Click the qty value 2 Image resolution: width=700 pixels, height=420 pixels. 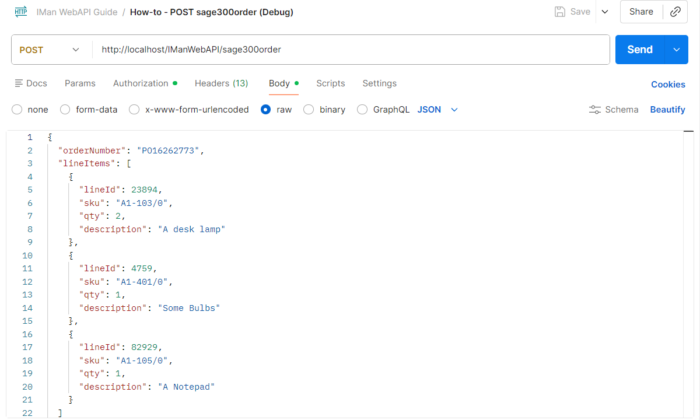tap(118, 216)
